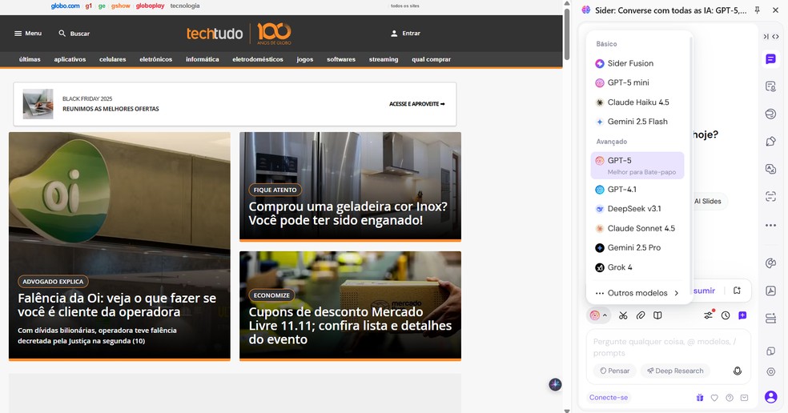Open the PDF tool icon in Sider sidebar

(770, 291)
